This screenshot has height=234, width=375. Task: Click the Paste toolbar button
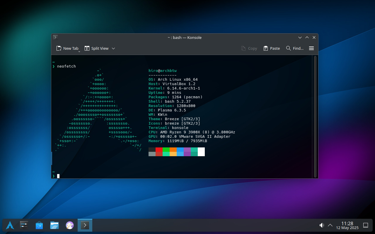coord(272,48)
